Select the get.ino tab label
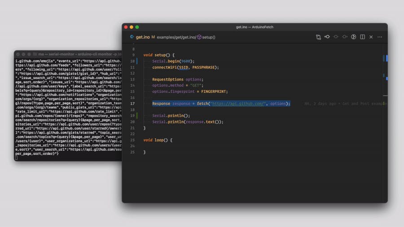The width and height of the screenshot is (404, 227). click(x=143, y=37)
